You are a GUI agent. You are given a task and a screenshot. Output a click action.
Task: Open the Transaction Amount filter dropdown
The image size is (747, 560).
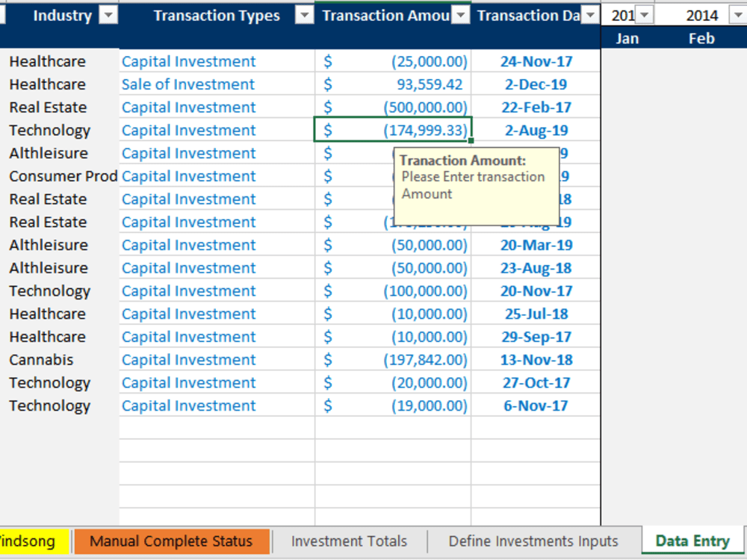[460, 15]
